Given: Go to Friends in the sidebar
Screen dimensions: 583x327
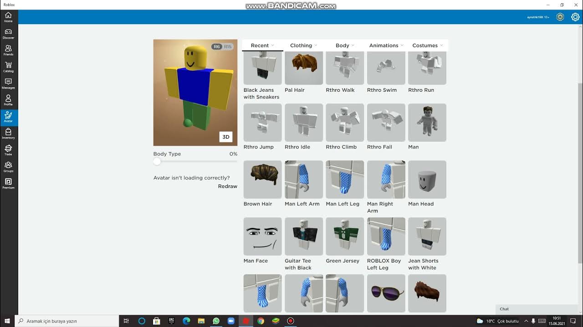Looking at the screenshot, I should click(x=8, y=50).
